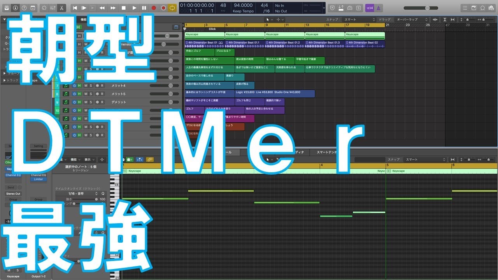Open the Mixer faders button

(53, 8)
